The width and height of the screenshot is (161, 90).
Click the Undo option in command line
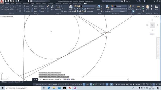click(x=72, y=79)
